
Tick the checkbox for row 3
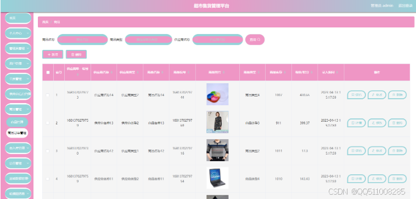point(48,151)
